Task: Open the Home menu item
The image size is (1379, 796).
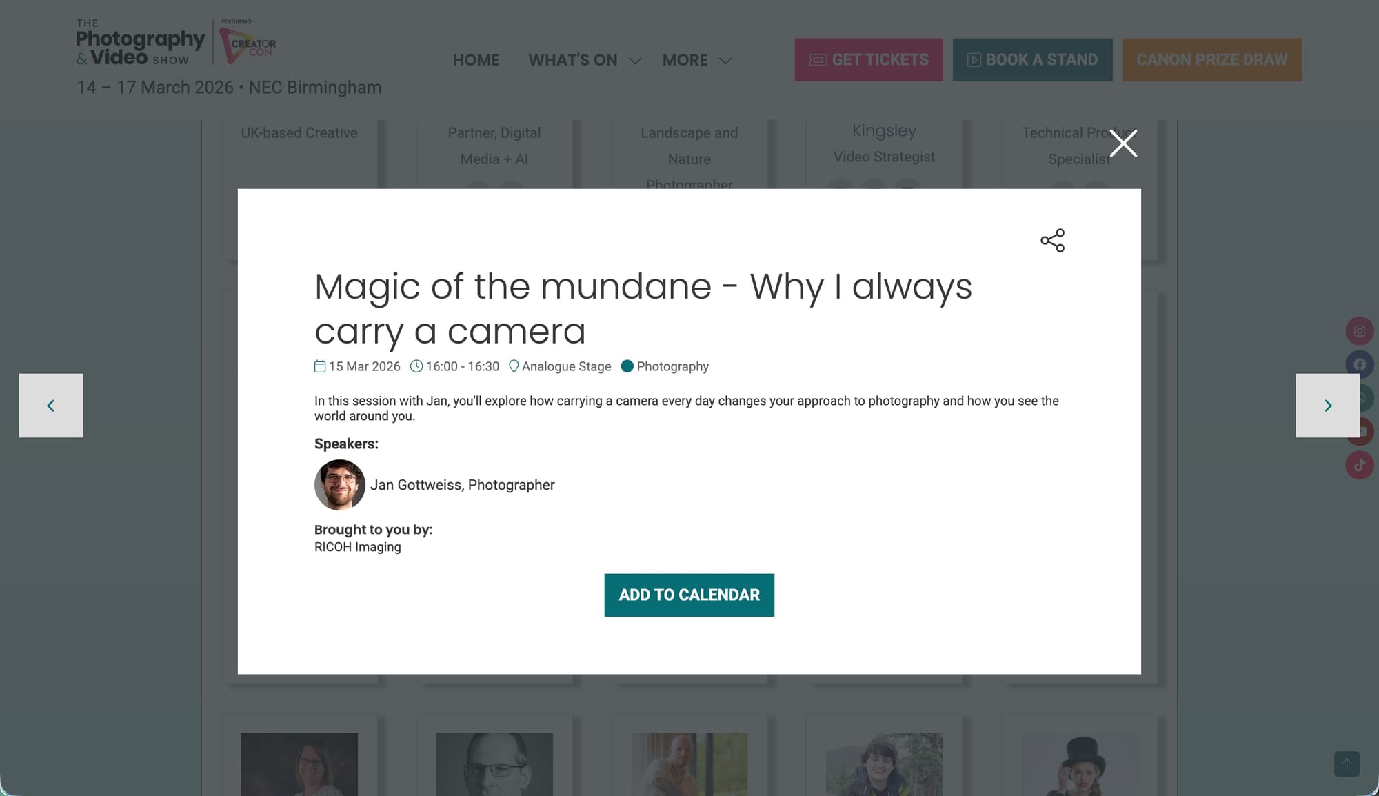Action: tap(476, 60)
